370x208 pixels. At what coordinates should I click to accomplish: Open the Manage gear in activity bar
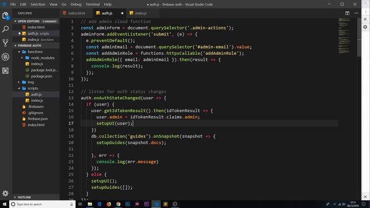coord(5,194)
